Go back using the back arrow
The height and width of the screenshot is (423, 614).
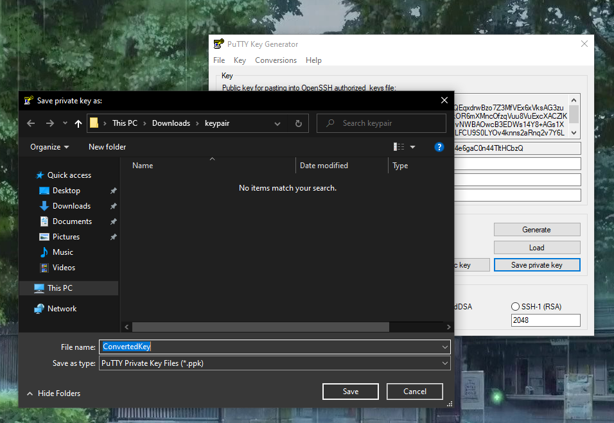[31, 124]
